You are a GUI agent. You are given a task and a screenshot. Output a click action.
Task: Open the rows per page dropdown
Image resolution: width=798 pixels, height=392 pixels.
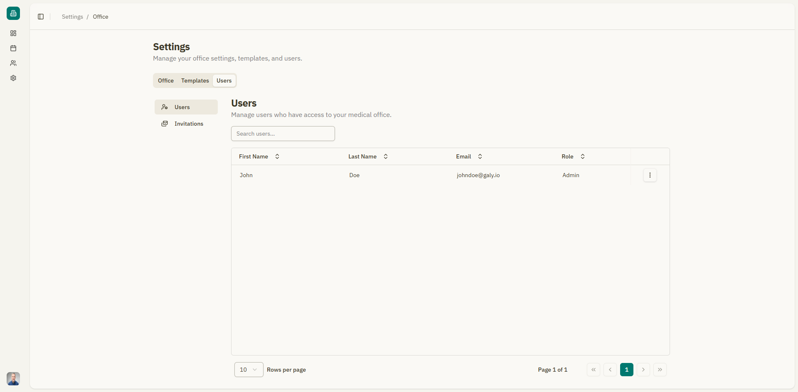pyautogui.click(x=249, y=370)
